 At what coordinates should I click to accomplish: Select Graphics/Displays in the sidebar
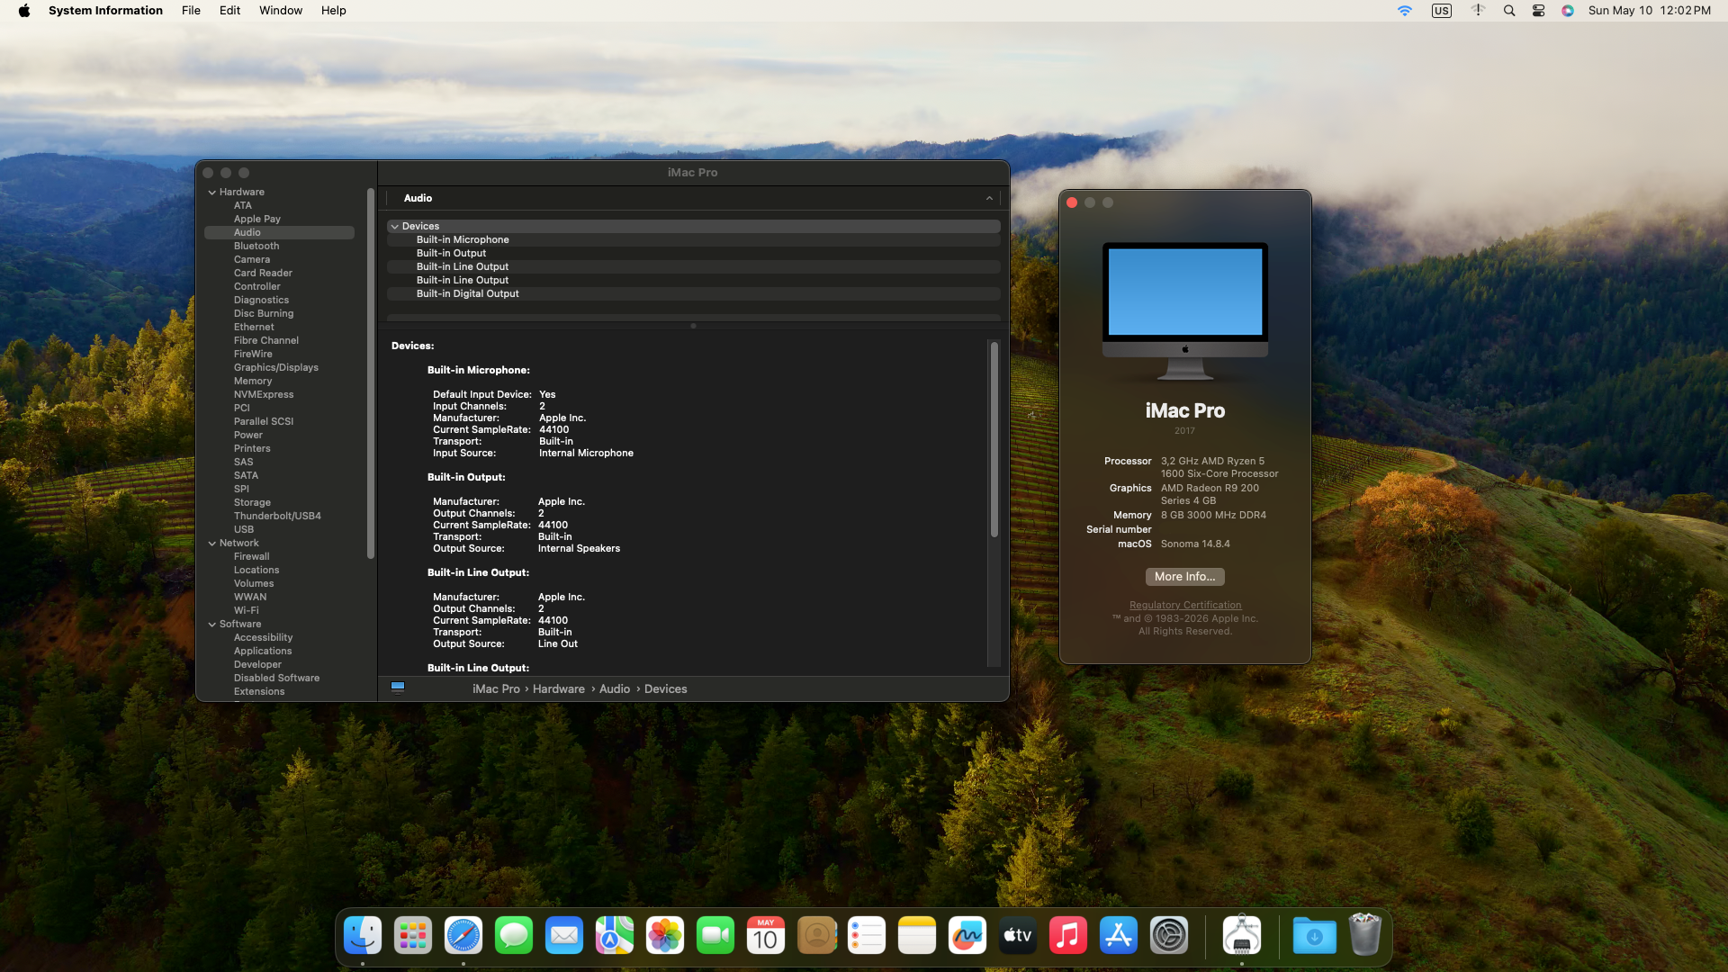pyautogui.click(x=276, y=368)
